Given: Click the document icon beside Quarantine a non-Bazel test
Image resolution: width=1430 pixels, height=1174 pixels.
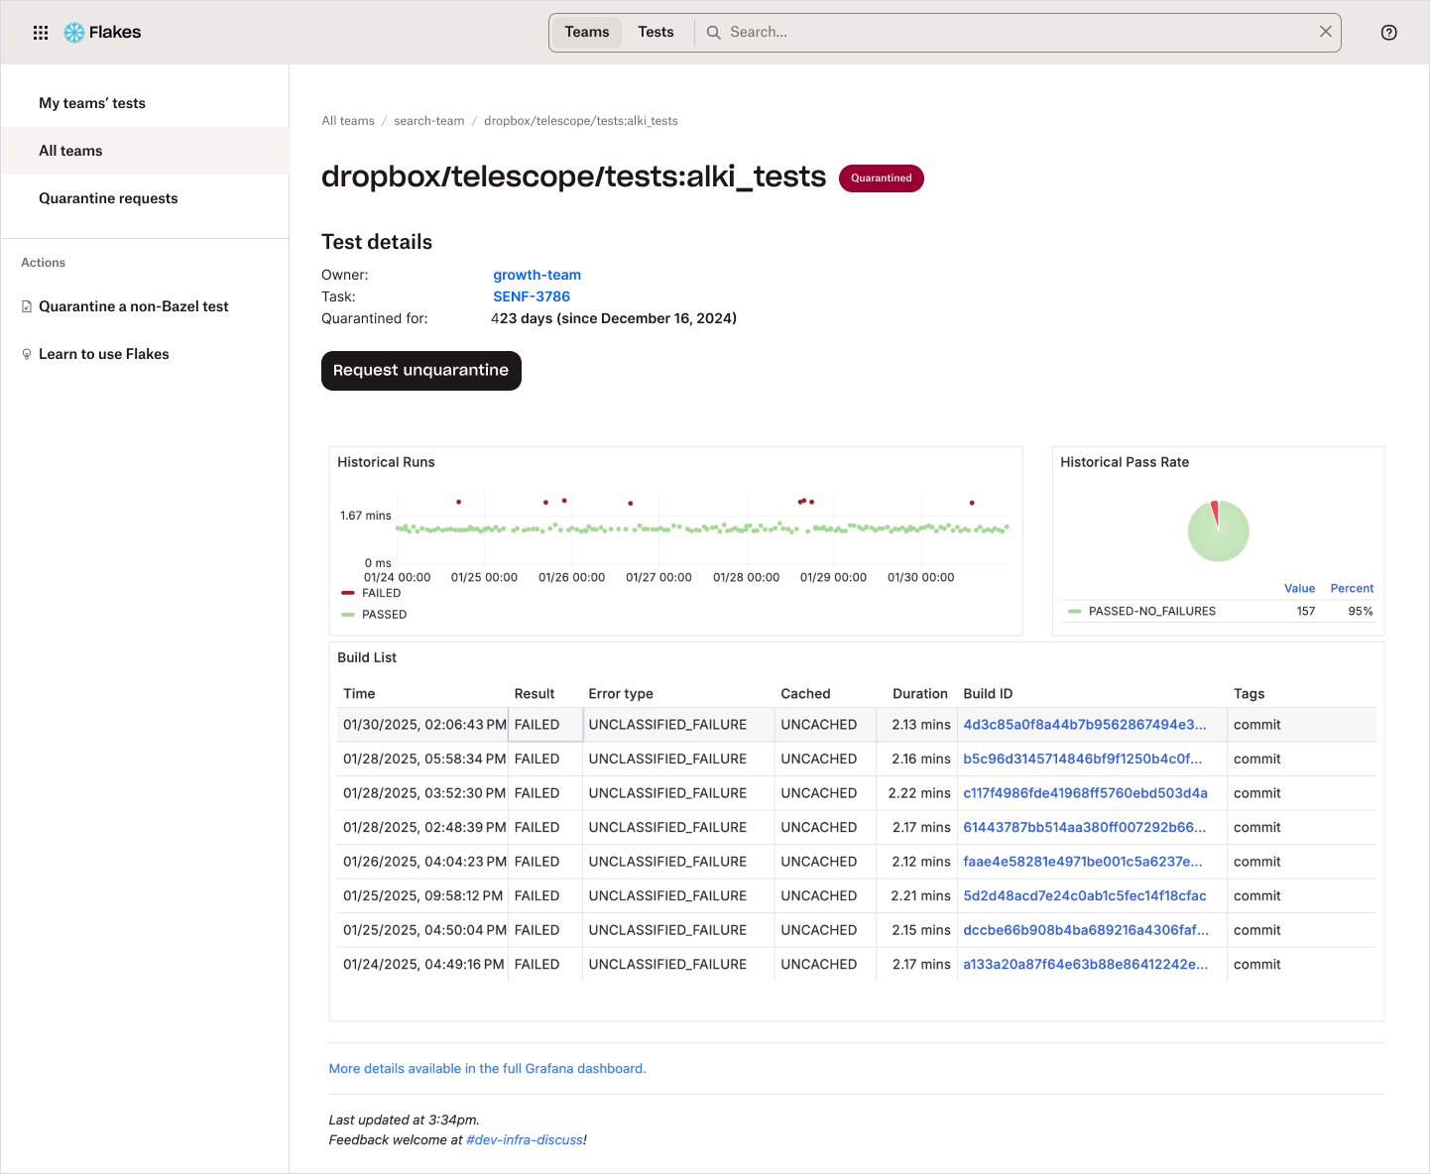Looking at the screenshot, I should point(27,306).
